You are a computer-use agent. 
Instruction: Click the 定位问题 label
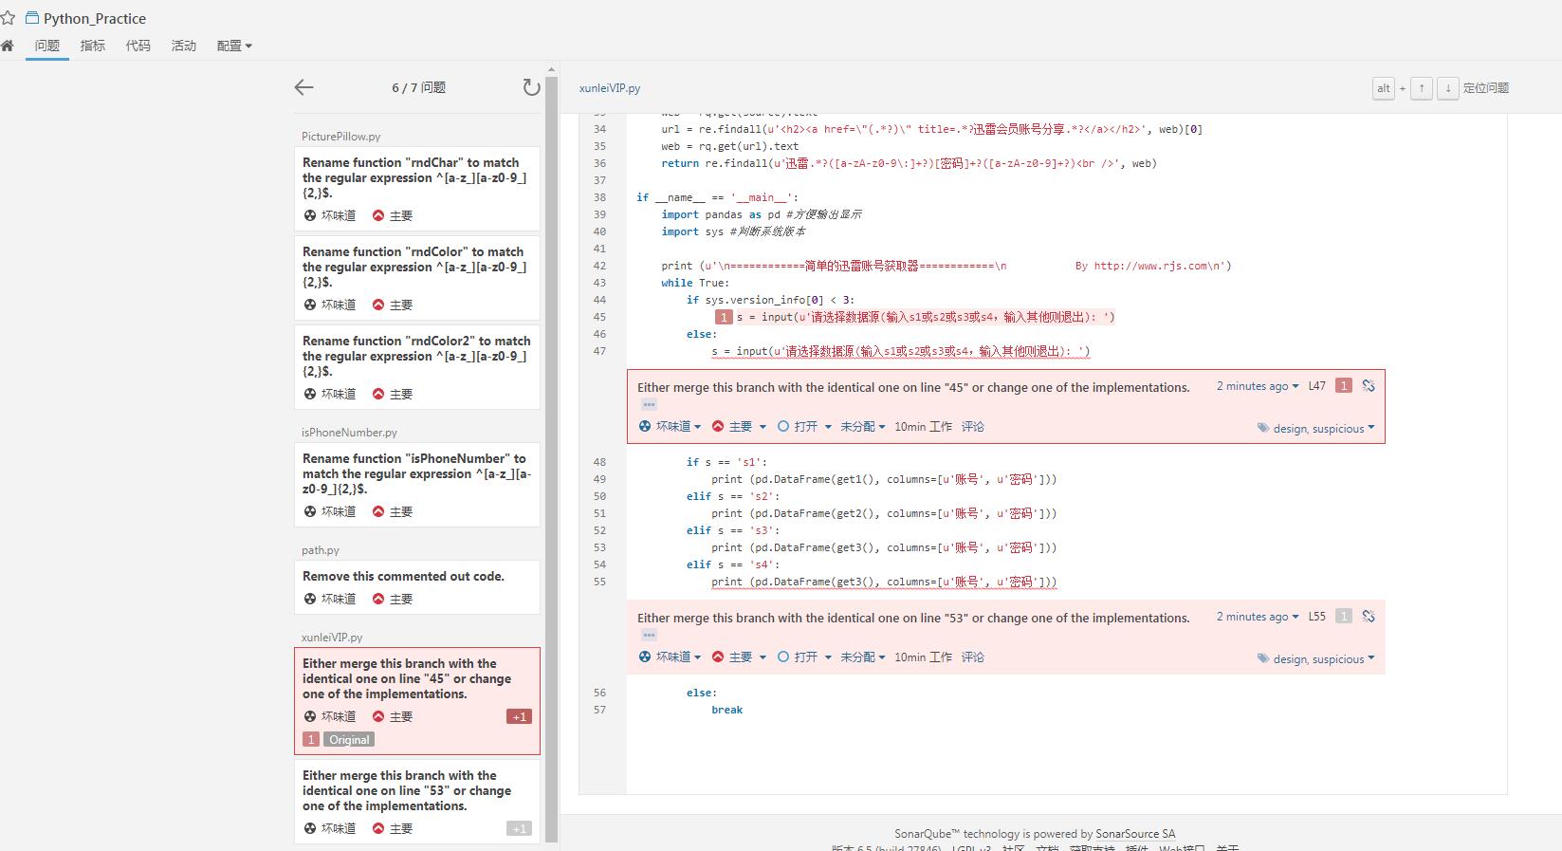click(x=1486, y=88)
